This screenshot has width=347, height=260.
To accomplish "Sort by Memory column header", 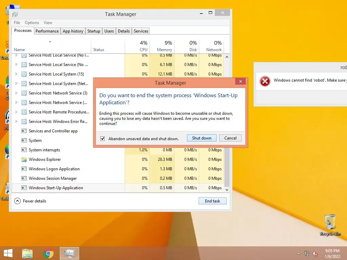I will click(x=162, y=46).
